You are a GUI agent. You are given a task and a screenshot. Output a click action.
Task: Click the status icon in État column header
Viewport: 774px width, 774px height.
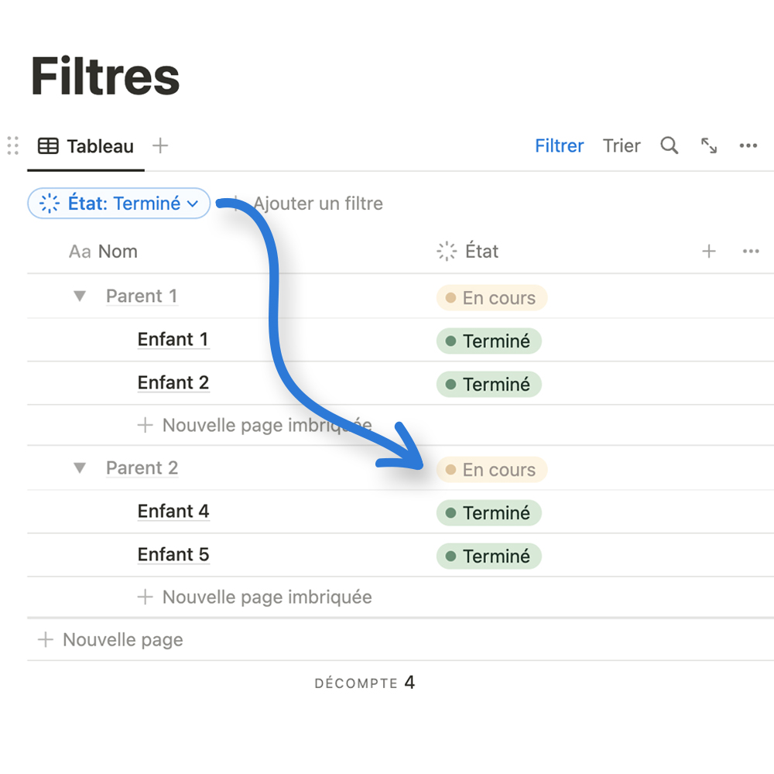point(447,252)
